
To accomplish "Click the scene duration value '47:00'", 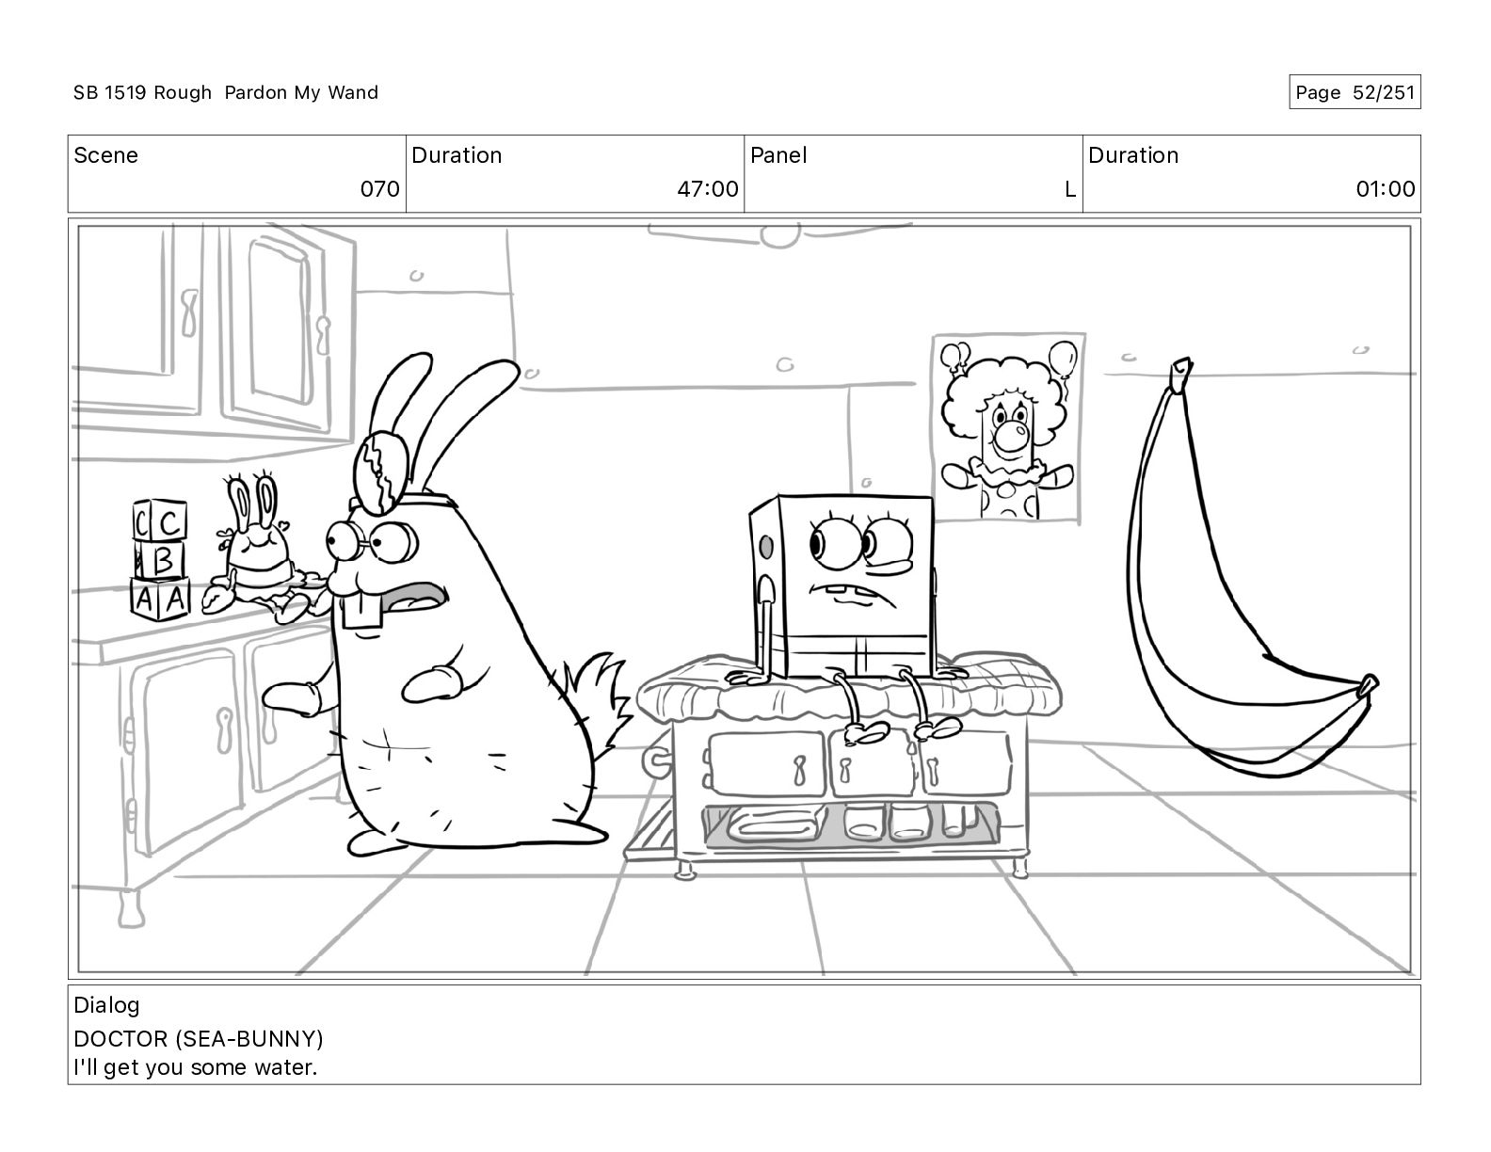I will click(x=708, y=189).
